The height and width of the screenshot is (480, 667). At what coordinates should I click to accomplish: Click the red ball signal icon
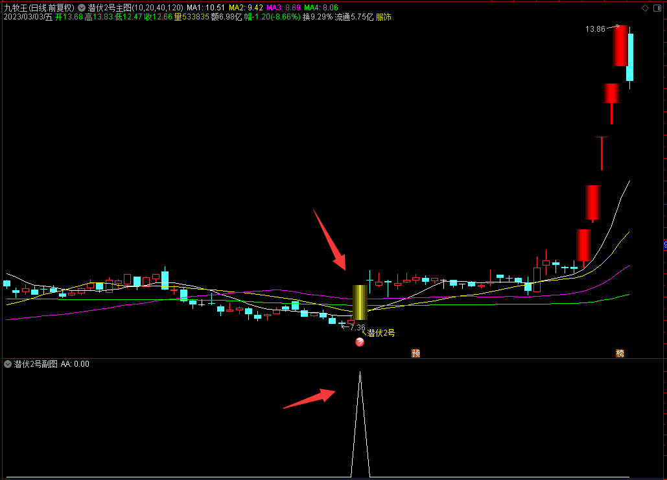(x=360, y=342)
